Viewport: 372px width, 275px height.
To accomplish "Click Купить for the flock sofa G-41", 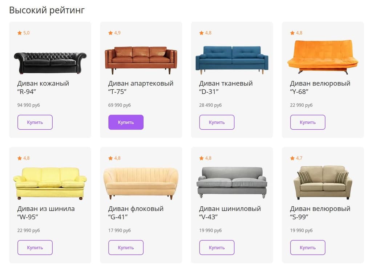I will [126, 247].
